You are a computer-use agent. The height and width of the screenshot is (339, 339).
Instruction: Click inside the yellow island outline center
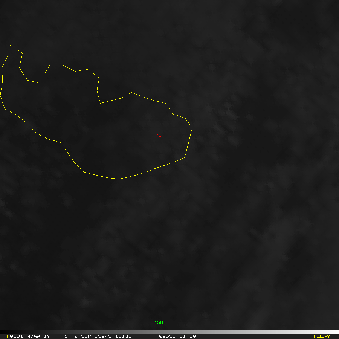coord(113,136)
